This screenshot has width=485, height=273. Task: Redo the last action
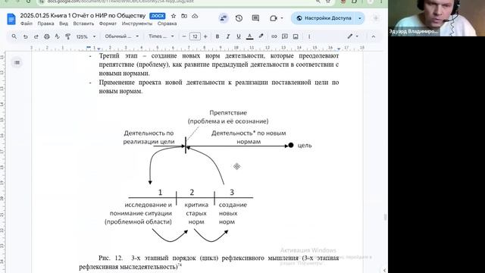[36, 36]
